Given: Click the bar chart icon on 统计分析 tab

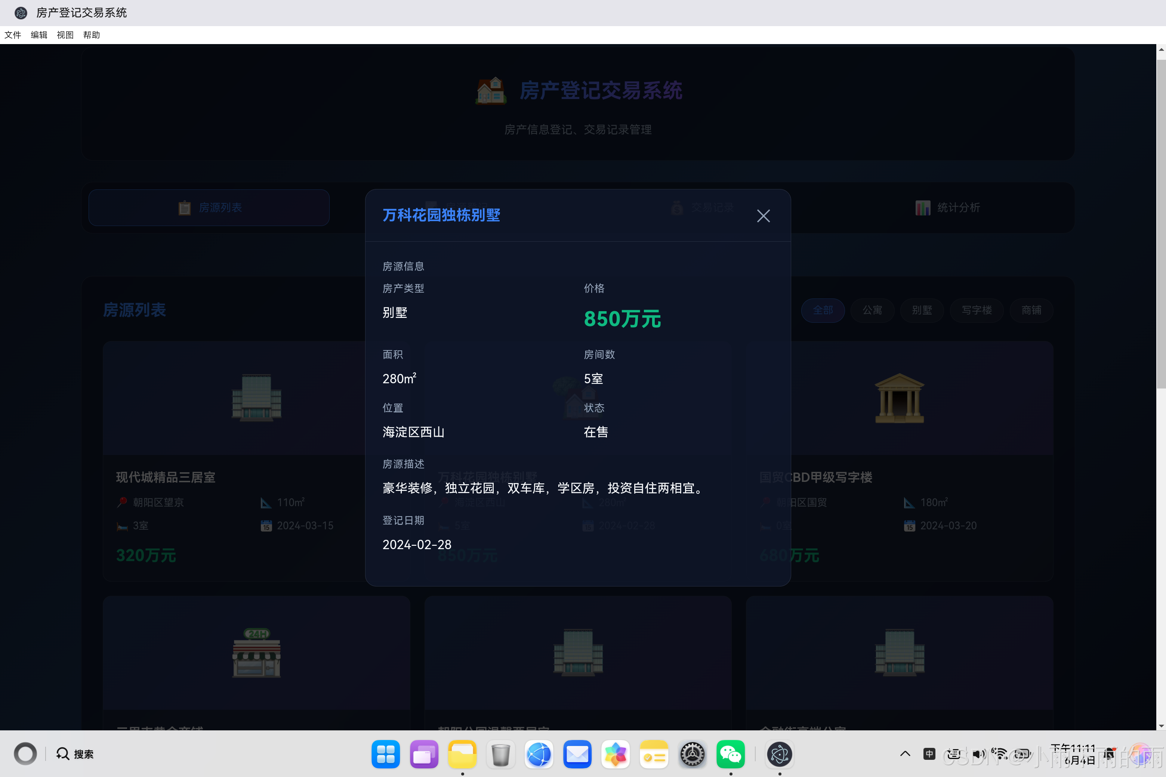Looking at the screenshot, I should (923, 208).
